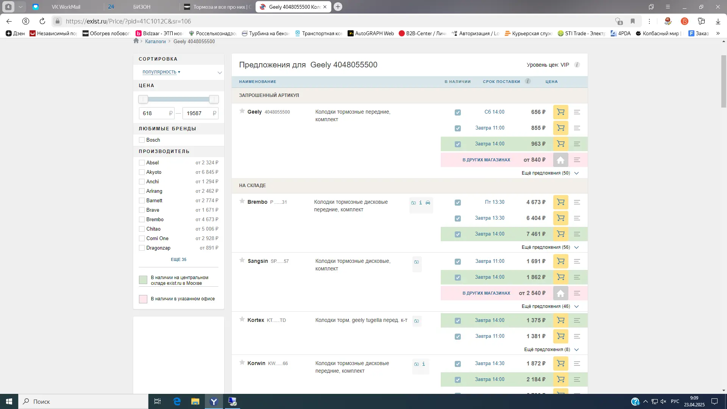Add Brembo 4 673 ₽ offer to cart

(x=560, y=202)
